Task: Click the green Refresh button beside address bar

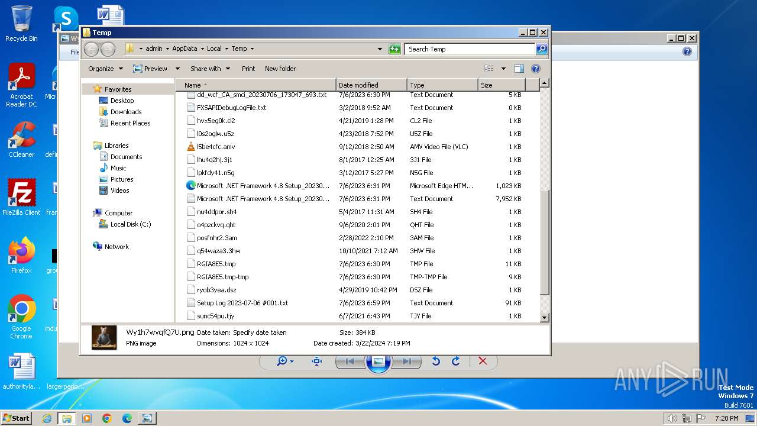Action: (x=394, y=49)
